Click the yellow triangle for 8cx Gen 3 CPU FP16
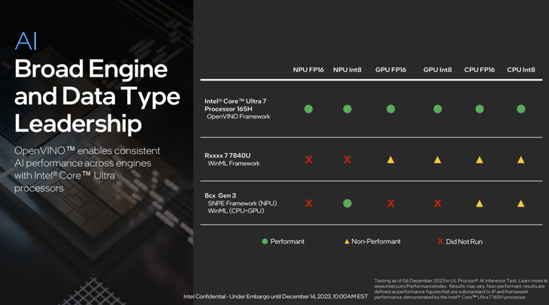The width and height of the screenshot is (549, 305). 480,204
